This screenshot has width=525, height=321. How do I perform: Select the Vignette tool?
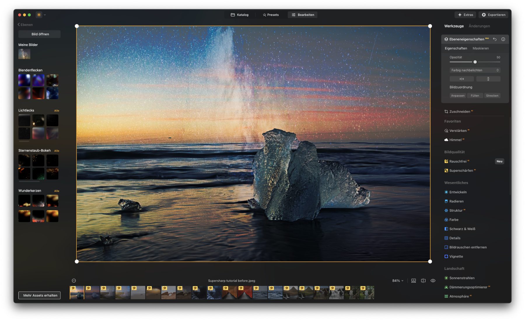pyautogui.click(x=456, y=257)
